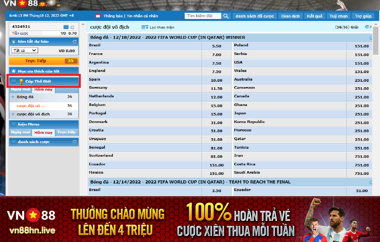Select orange cược đội vô ... sidebar row
380x242 pixels.
coord(44,106)
